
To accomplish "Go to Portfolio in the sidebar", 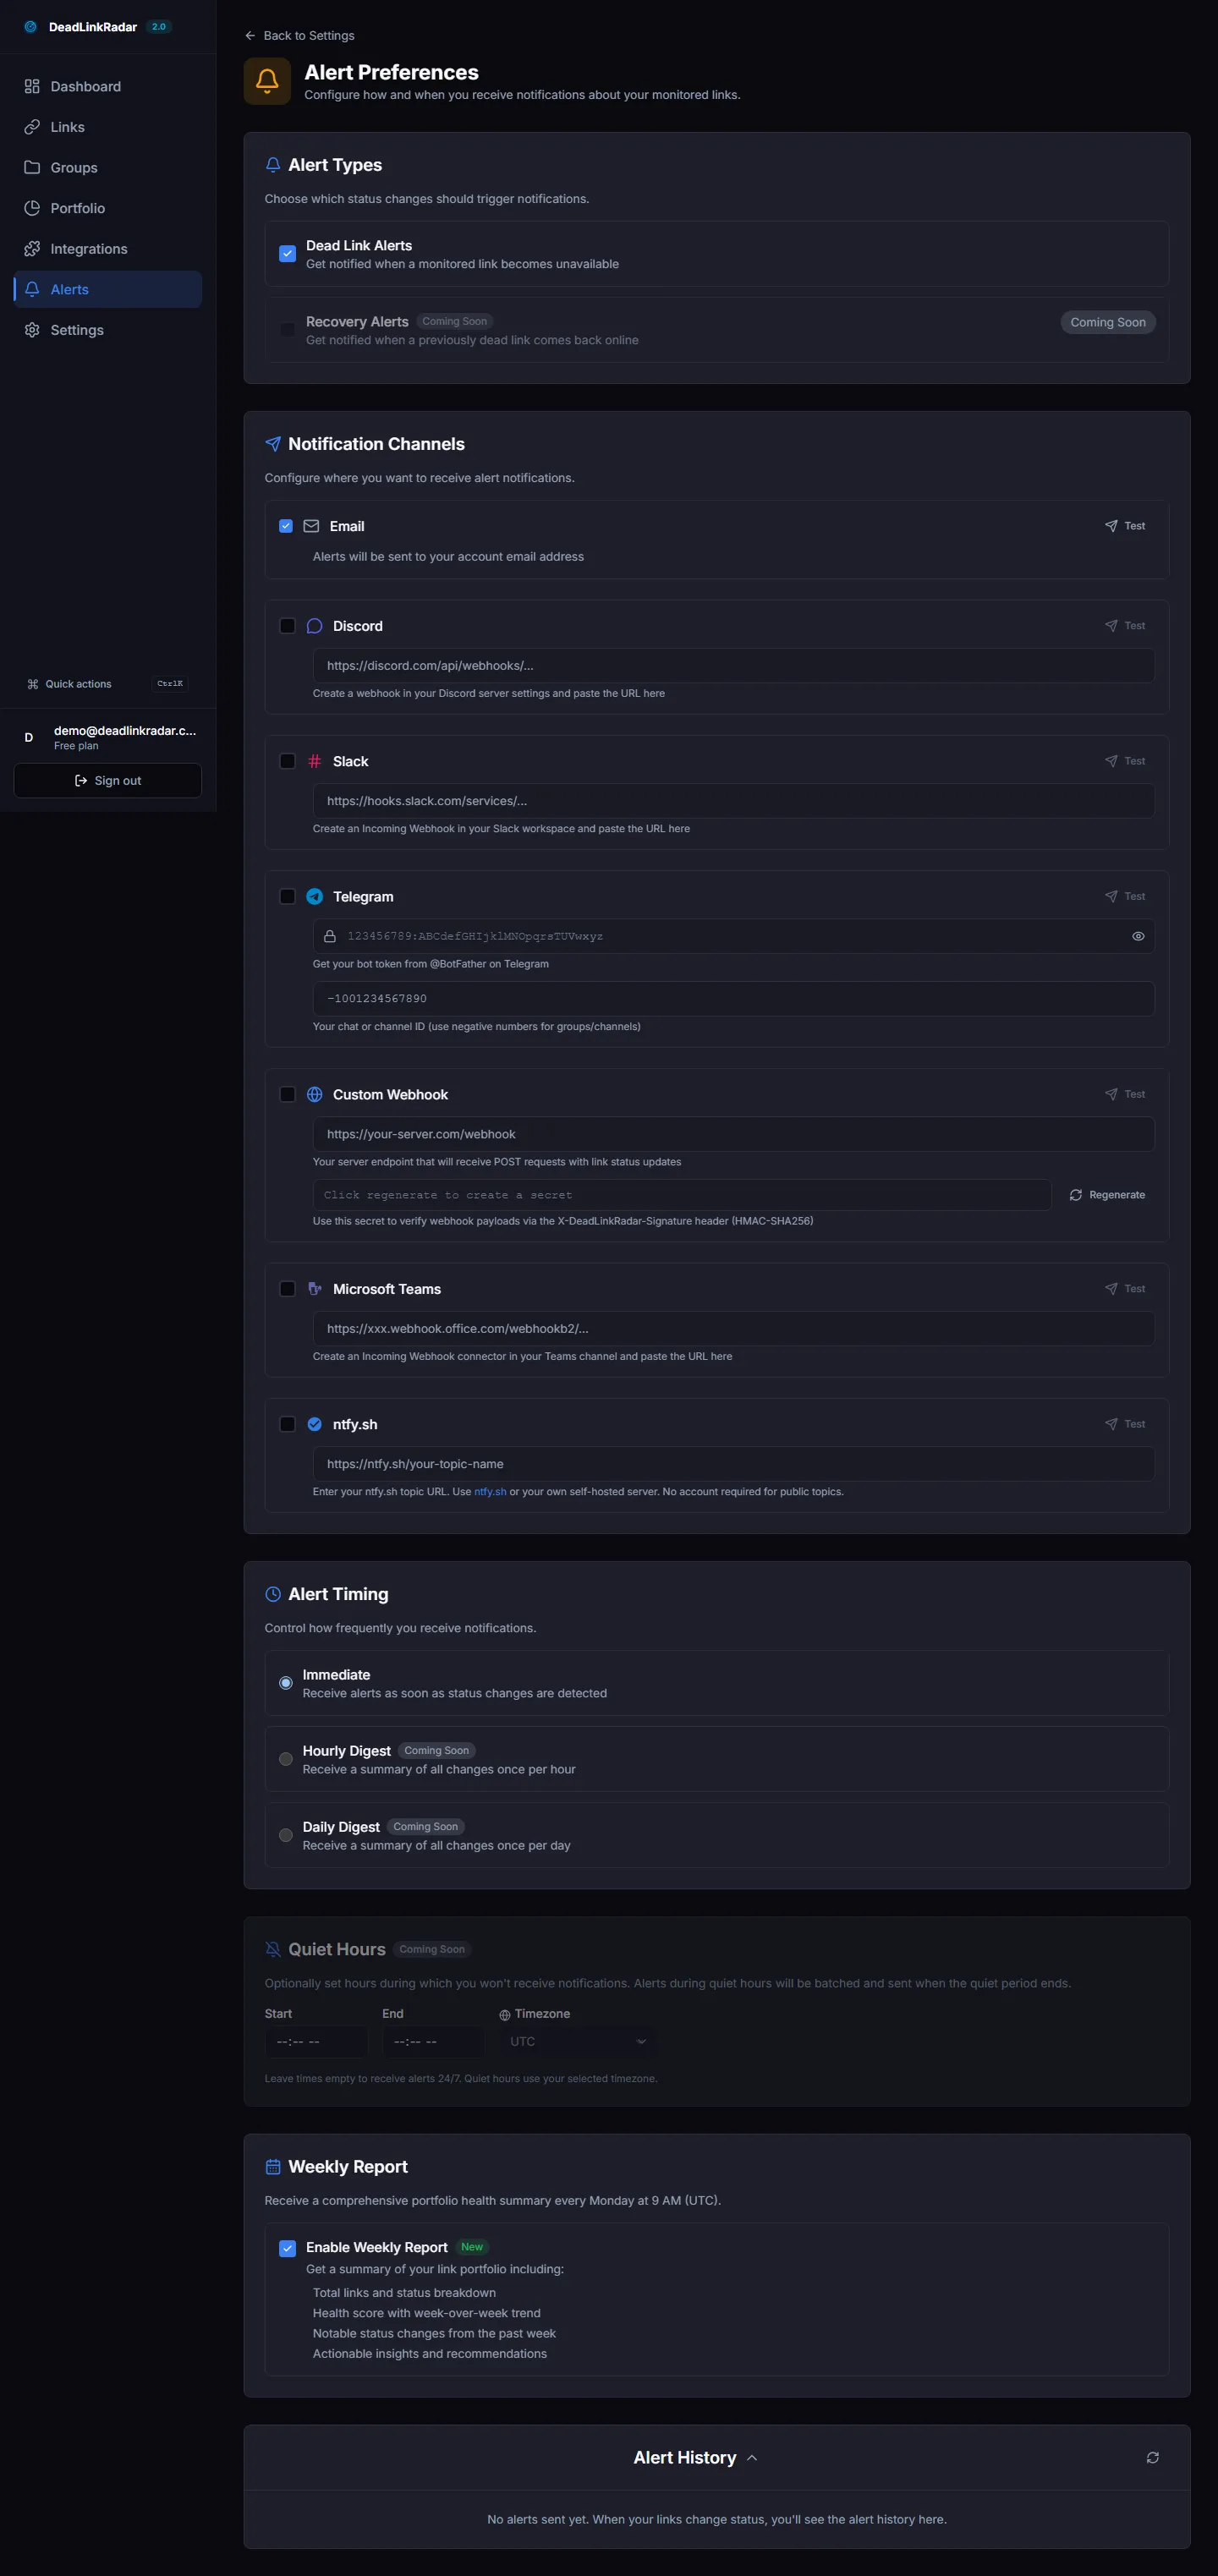I will (x=77, y=208).
